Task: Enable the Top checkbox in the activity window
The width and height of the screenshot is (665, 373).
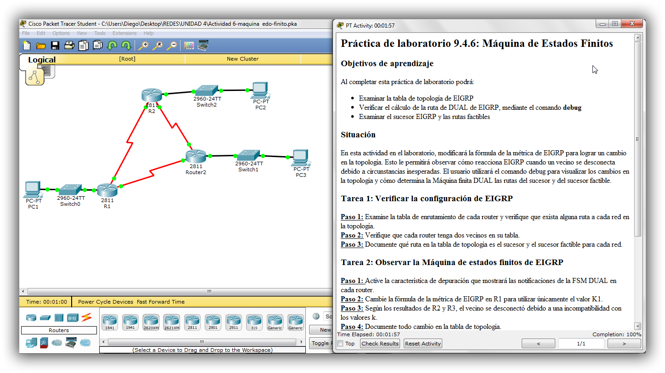Action: click(x=340, y=343)
